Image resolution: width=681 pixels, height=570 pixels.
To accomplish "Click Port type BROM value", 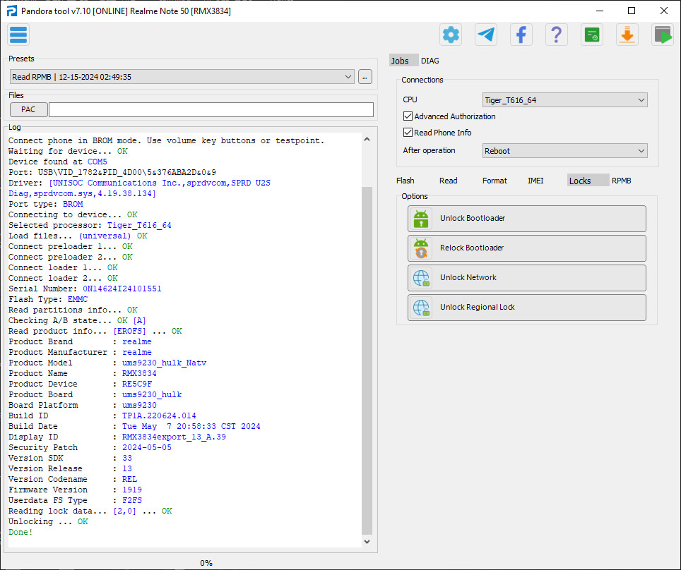I will pos(73,204).
